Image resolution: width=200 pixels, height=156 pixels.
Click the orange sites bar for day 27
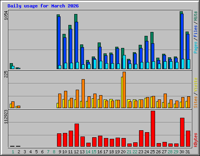pyautogui.click(x=165, y=101)
